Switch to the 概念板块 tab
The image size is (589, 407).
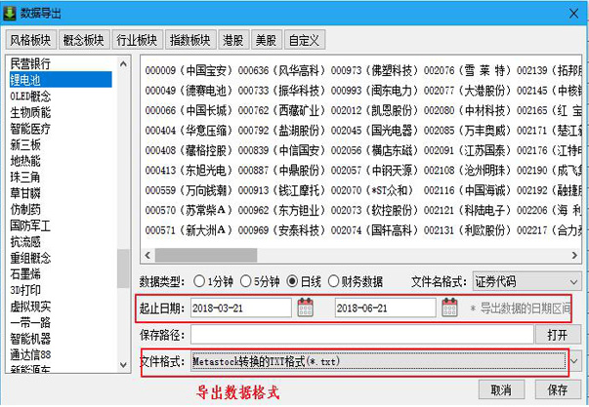pos(83,40)
